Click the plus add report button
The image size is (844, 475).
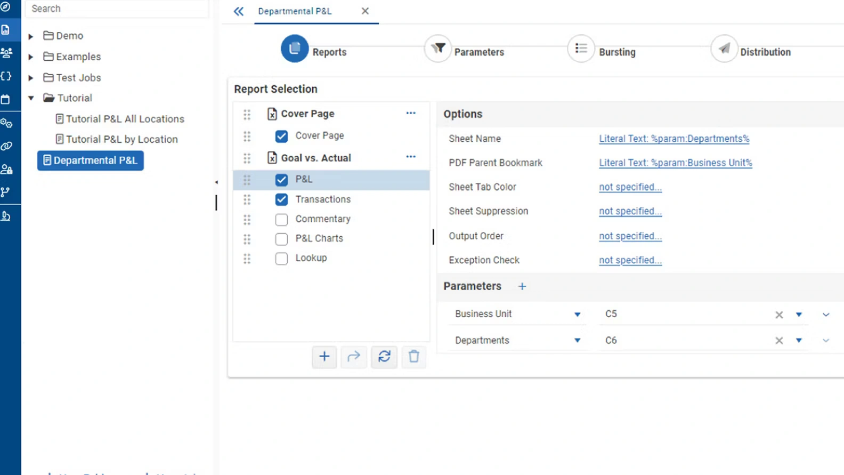pos(324,356)
